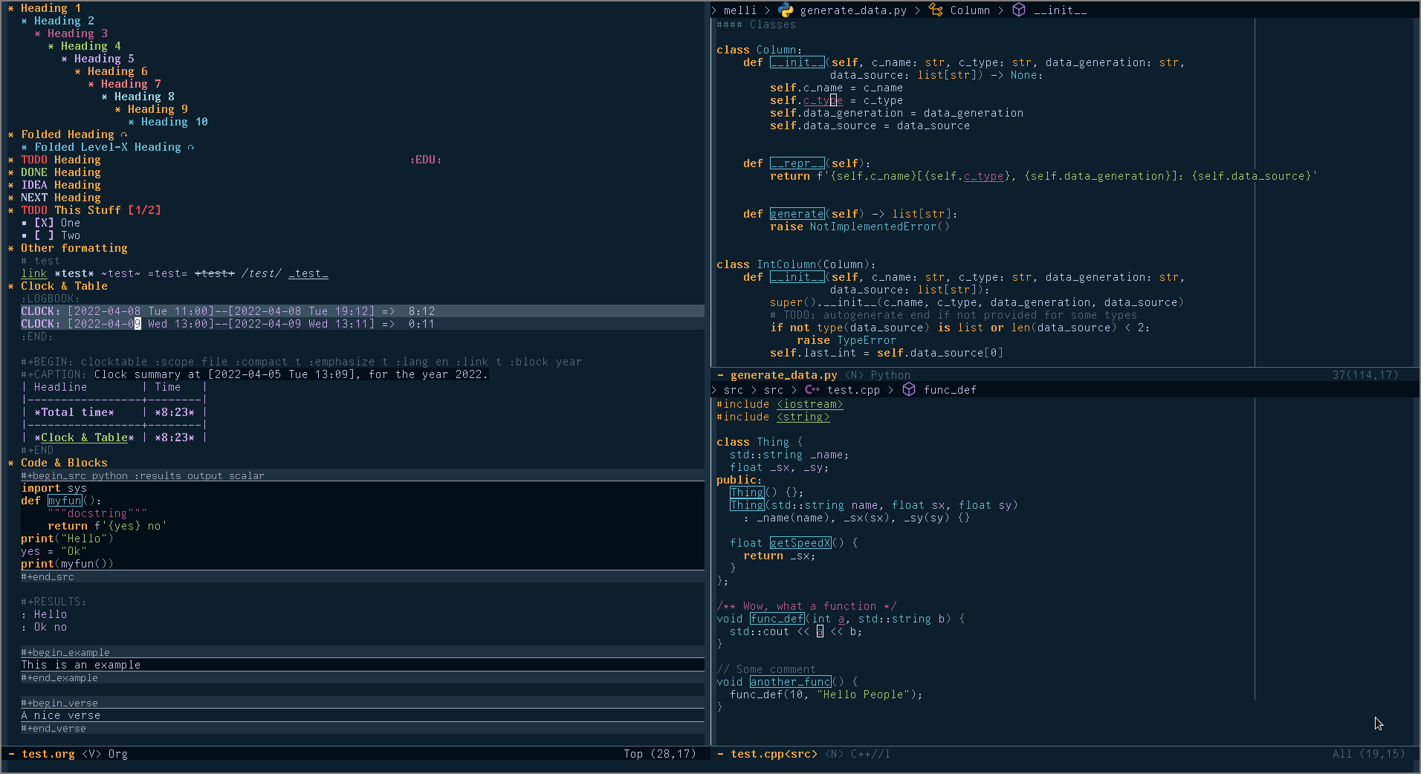1421x774 pixels.
Task: Click the generate method name in Column class
Action: point(797,214)
